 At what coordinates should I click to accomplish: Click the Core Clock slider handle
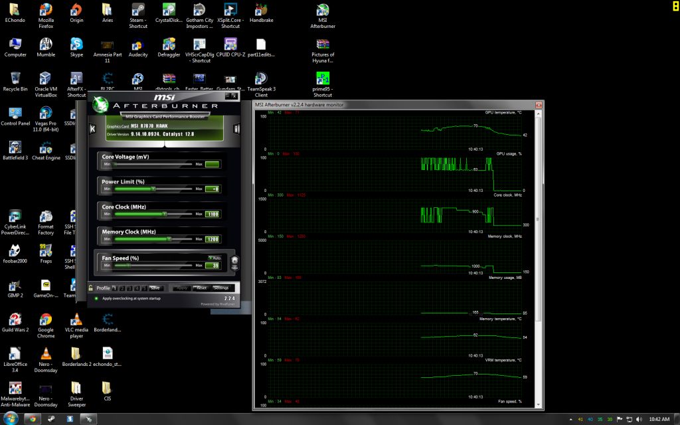[165, 214]
